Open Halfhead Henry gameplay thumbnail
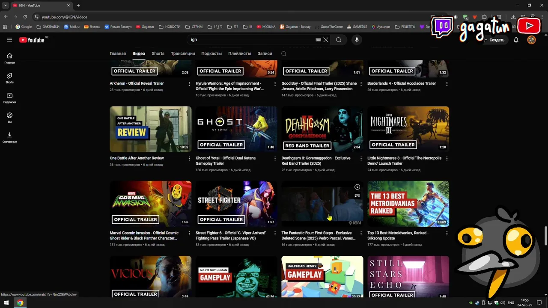548x308 pixels. coord(322,276)
